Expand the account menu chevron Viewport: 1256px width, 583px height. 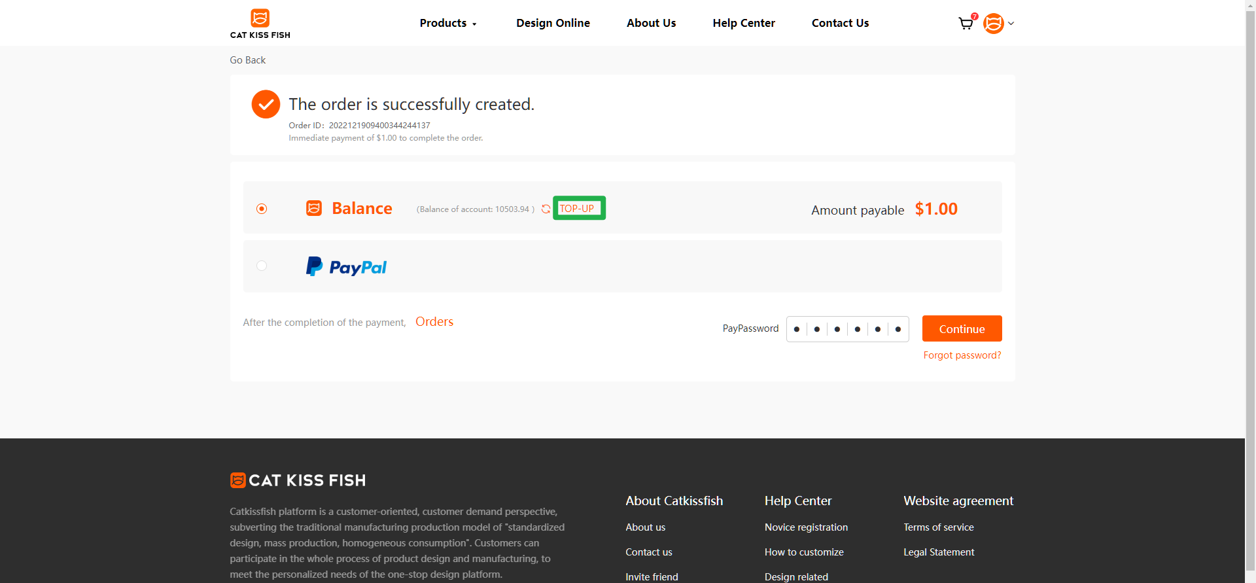click(1011, 24)
